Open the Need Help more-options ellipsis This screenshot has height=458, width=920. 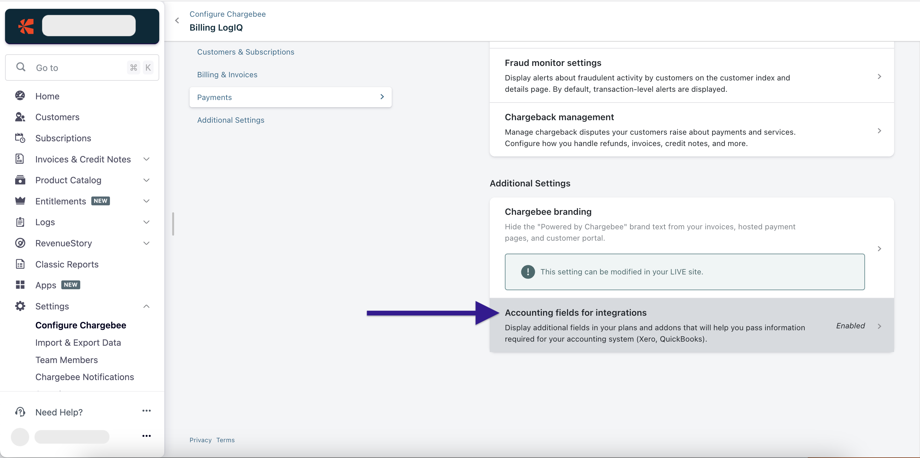[146, 411]
